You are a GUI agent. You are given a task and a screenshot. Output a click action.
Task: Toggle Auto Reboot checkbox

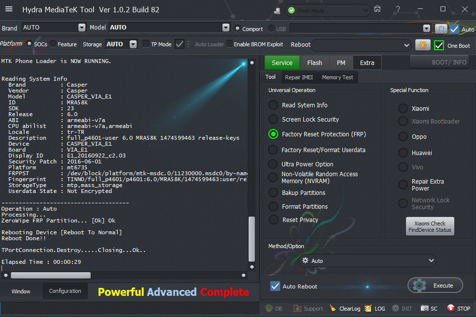pyautogui.click(x=275, y=286)
